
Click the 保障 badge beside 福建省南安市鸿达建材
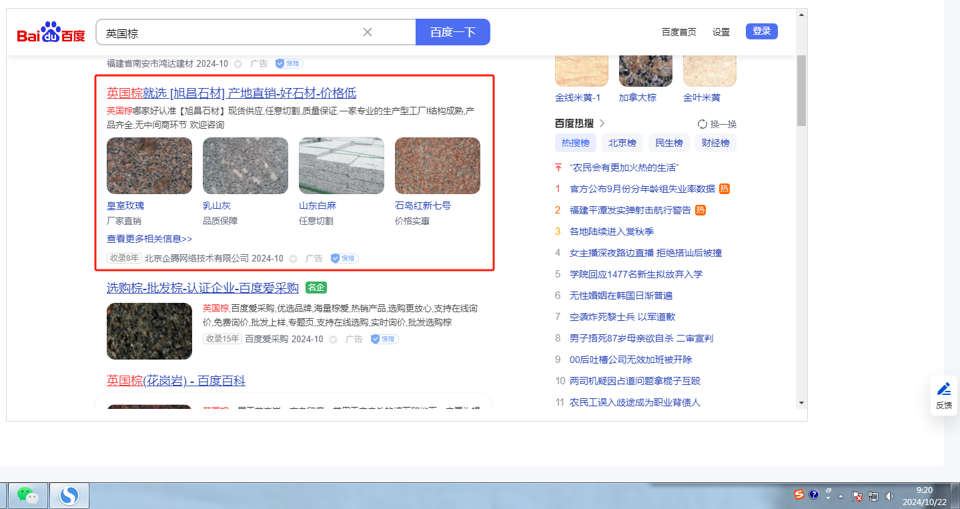tap(289, 63)
